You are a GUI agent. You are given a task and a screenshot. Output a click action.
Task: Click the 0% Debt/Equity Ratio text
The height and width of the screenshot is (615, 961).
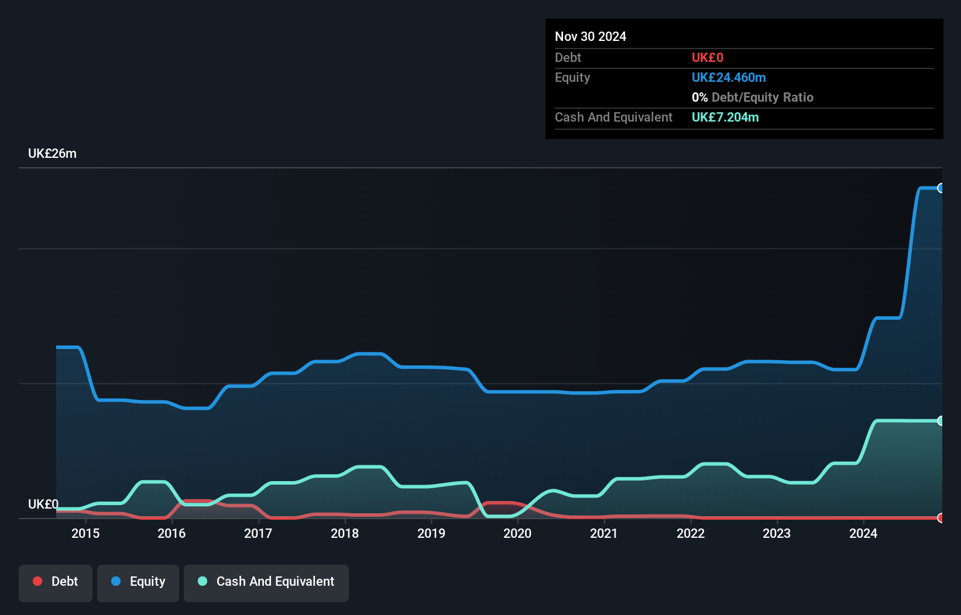coord(753,97)
